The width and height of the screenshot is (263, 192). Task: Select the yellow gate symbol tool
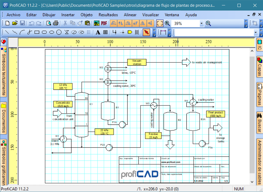pos(130,32)
